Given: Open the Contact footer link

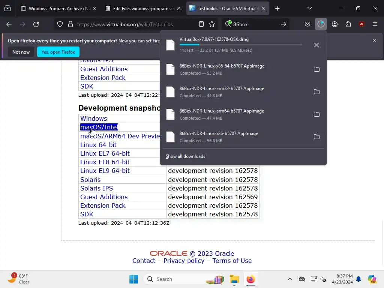Looking at the screenshot, I should [144, 261].
